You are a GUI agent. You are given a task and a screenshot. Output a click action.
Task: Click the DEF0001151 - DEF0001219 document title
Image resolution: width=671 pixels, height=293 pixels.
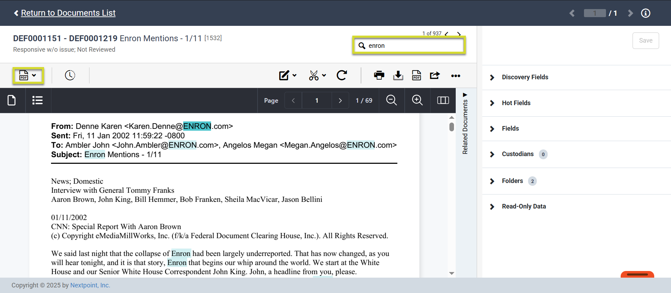click(x=65, y=38)
